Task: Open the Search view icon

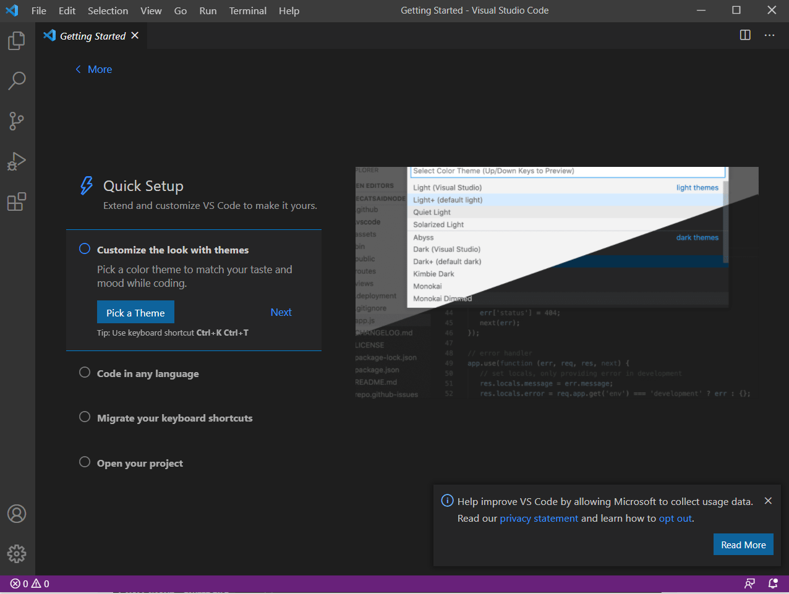Action: click(17, 80)
